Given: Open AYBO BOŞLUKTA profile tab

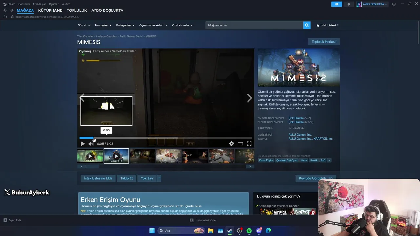Looking at the screenshot, I should (x=107, y=10).
